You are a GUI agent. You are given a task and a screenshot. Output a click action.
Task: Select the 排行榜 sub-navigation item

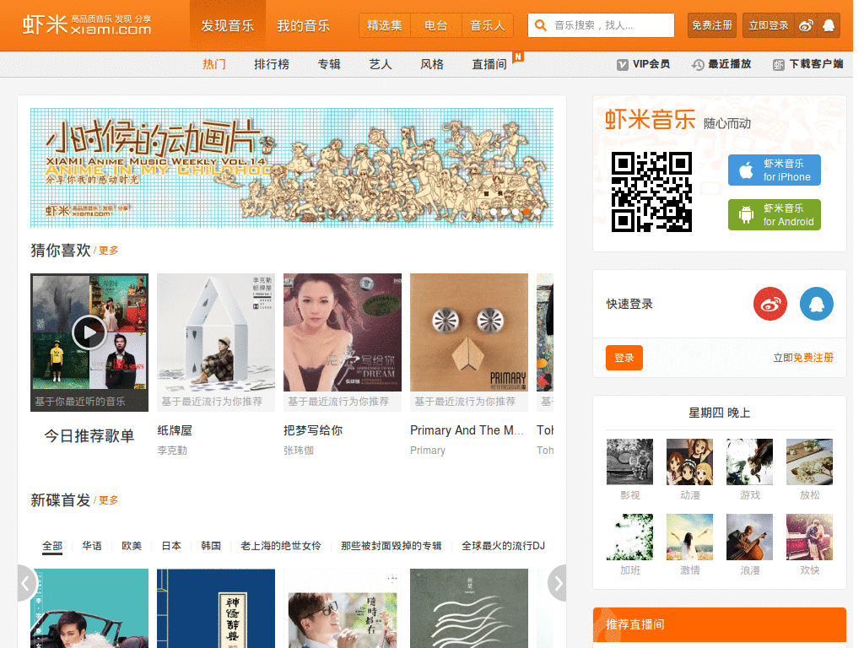click(x=272, y=64)
